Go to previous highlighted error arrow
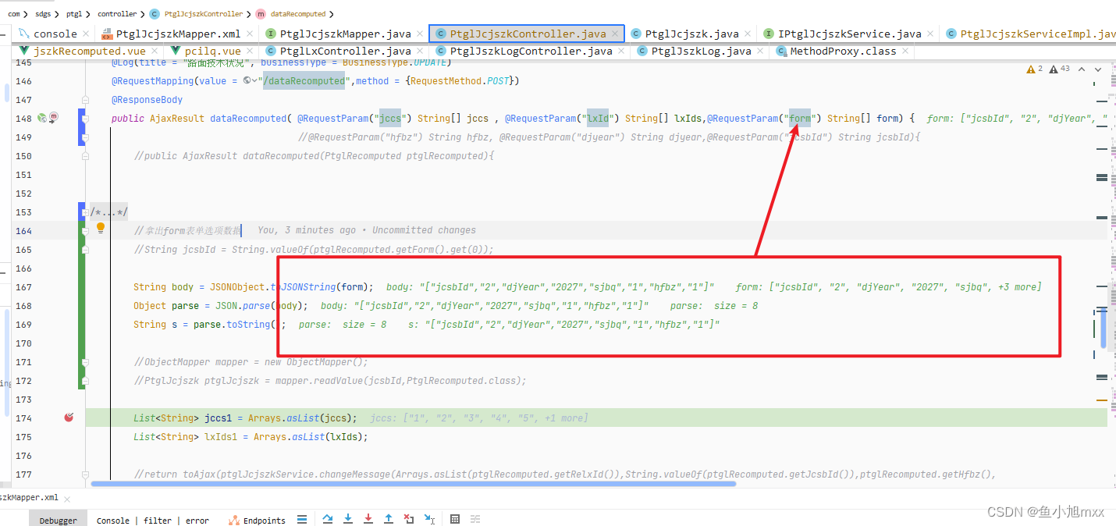Screen dimensions: 1116x526 coord(1082,69)
